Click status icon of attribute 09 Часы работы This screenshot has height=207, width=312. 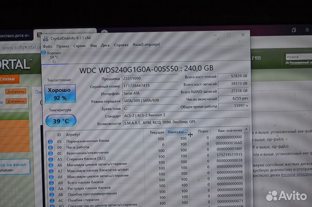click(51, 148)
